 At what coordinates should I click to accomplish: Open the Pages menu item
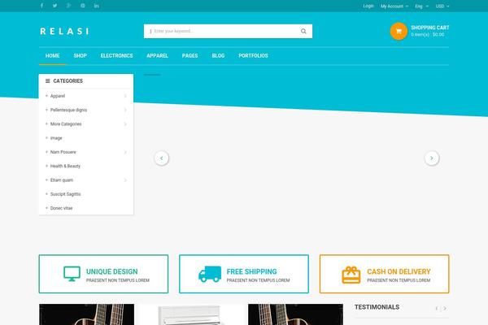[190, 56]
